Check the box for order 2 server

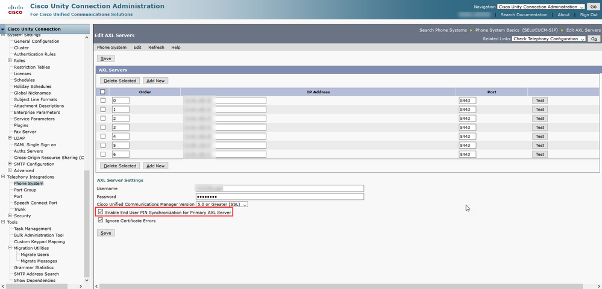(x=102, y=118)
